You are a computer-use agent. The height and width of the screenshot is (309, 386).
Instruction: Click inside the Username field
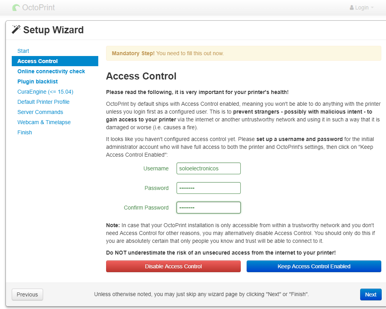[208, 168]
